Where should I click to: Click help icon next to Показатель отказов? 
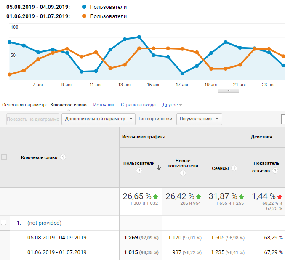pos(275,171)
